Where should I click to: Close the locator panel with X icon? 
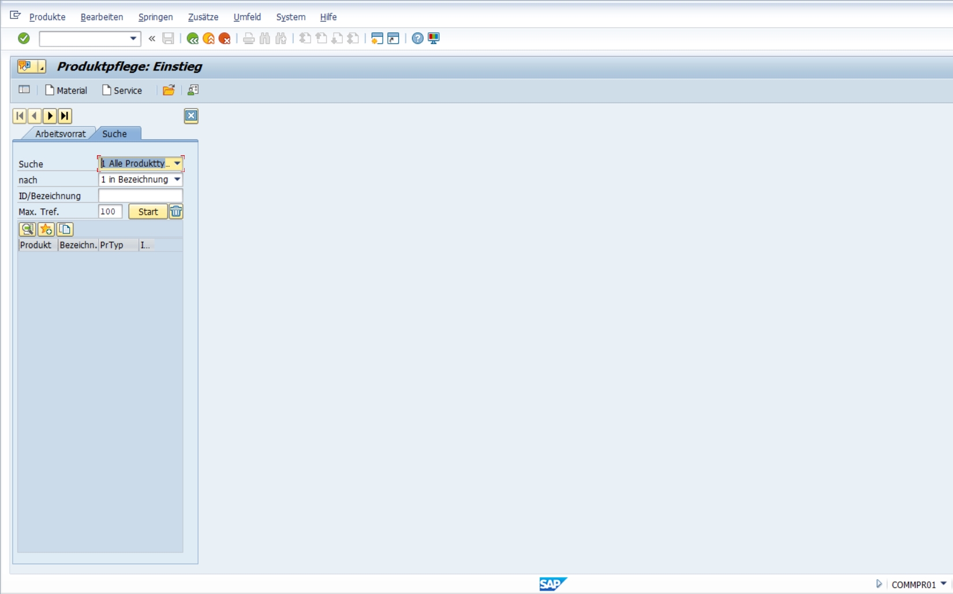[191, 116]
